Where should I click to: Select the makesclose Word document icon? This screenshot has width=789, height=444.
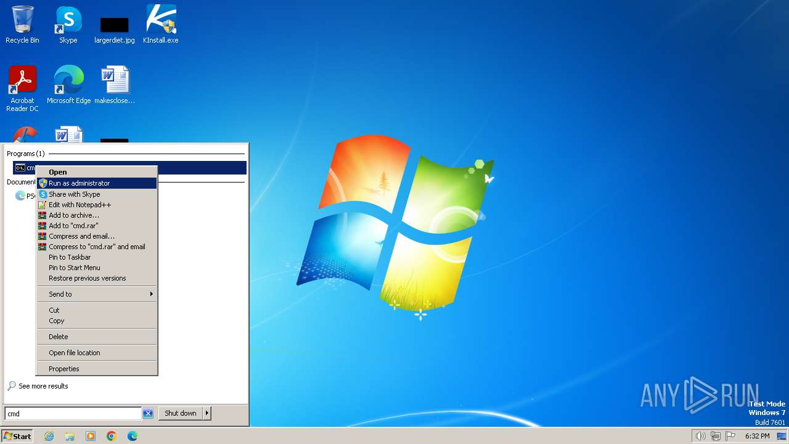click(x=115, y=85)
